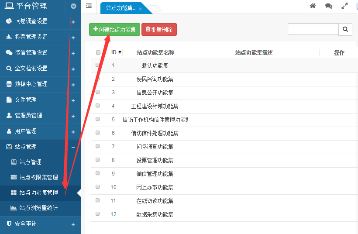Switch to the 站点功能集 tab
This screenshot has height=234, width=358.
121,8
